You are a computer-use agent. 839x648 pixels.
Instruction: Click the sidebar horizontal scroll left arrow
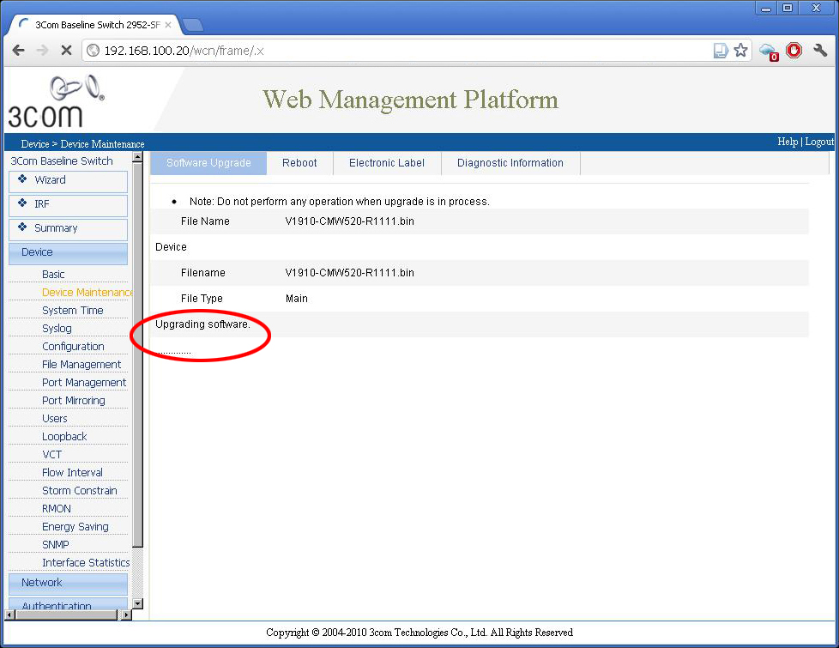(x=9, y=615)
